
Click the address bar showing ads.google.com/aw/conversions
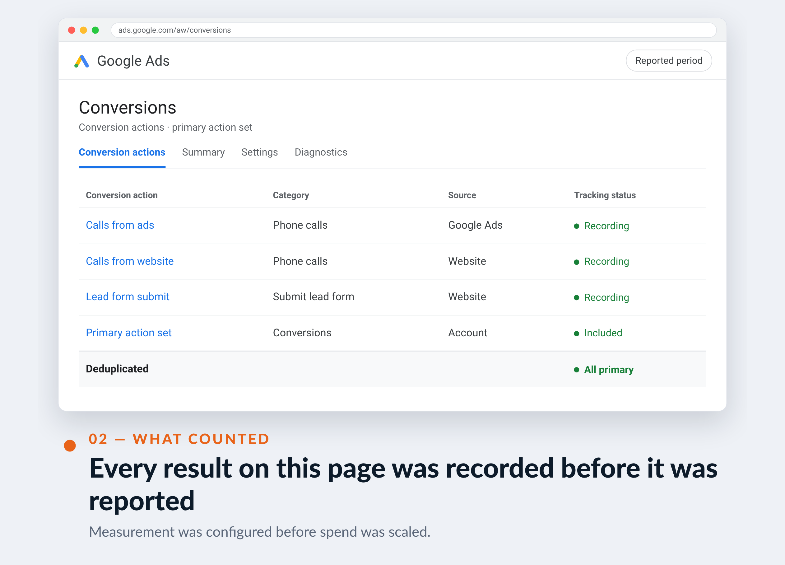point(413,30)
